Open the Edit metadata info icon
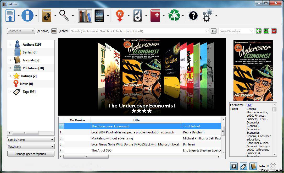The height and width of the screenshot is (173, 284). pyautogui.click(x=27, y=16)
